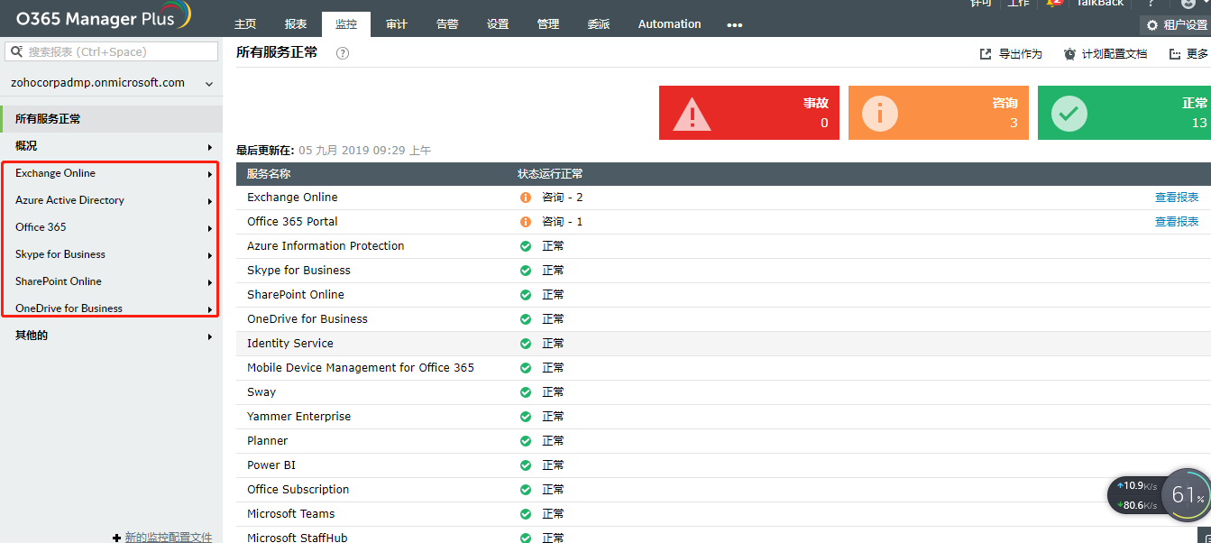The image size is (1211, 543).
Task: Click the orange status icon for Office 365 Portal
Action: (526, 222)
